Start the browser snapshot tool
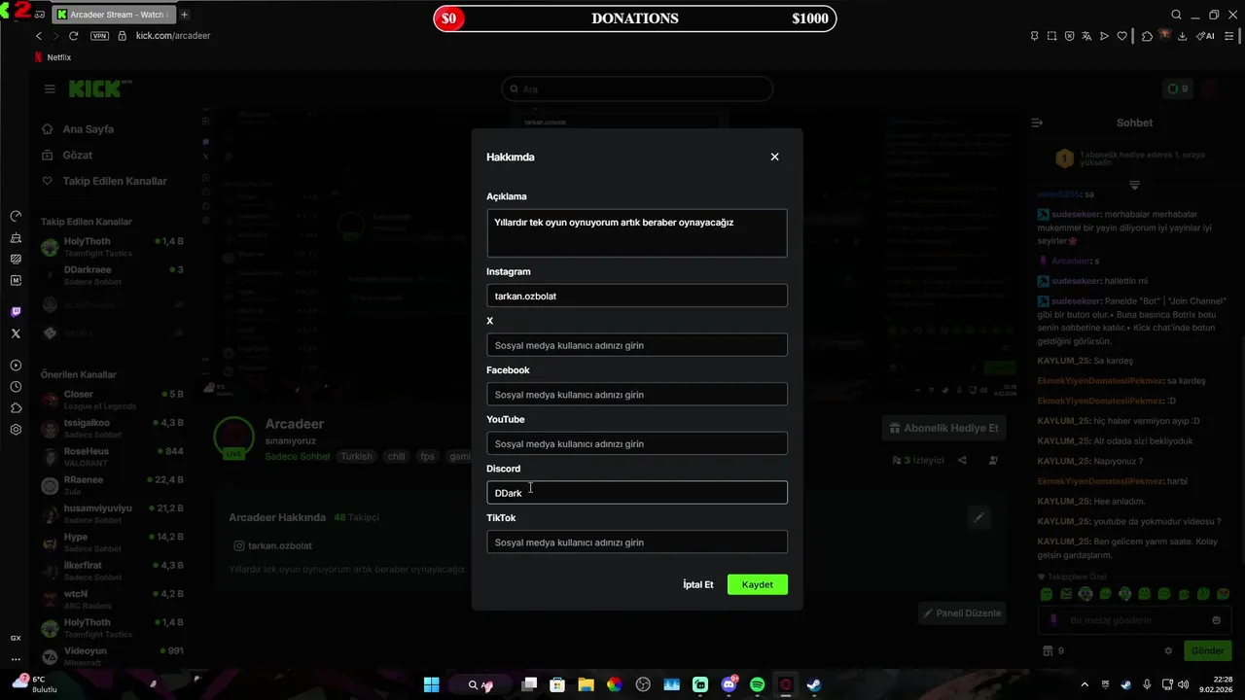This screenshot has width=1245, height=700. click(x=1052, y=36)
